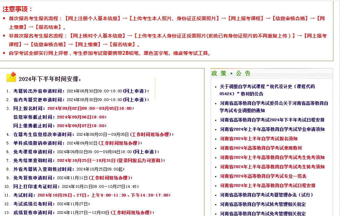Image resolution: width=340 pixels, height=216 pixels.
Task: Click the 注意事项 heading
Action: pos(17,9)
